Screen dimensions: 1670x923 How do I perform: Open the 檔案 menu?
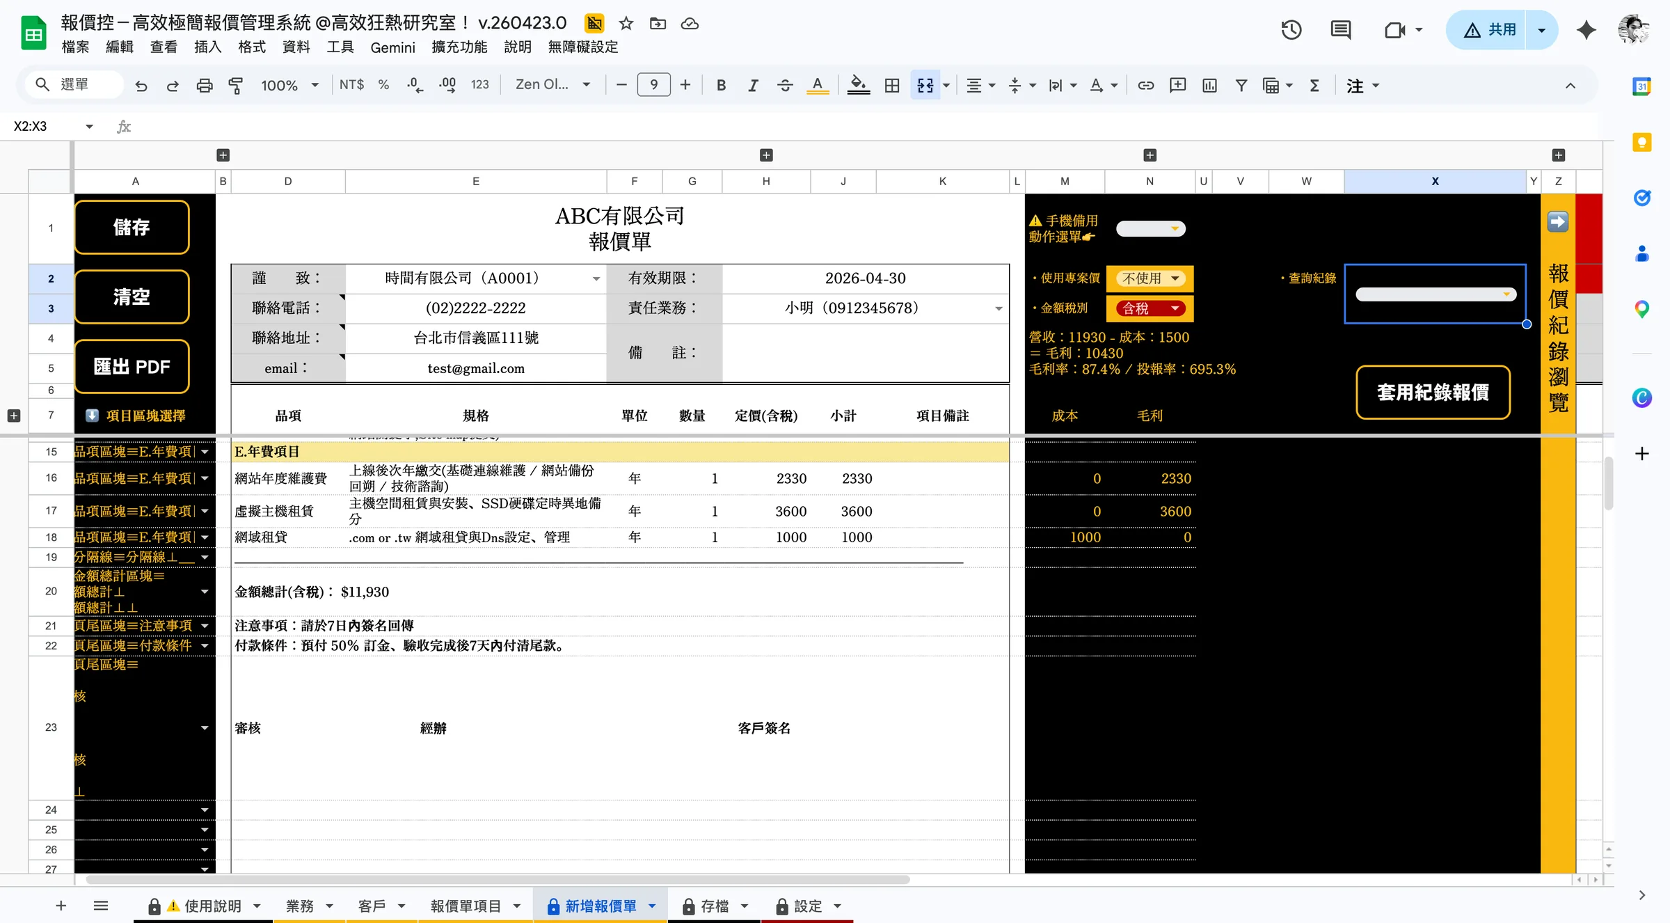[75, 47]
